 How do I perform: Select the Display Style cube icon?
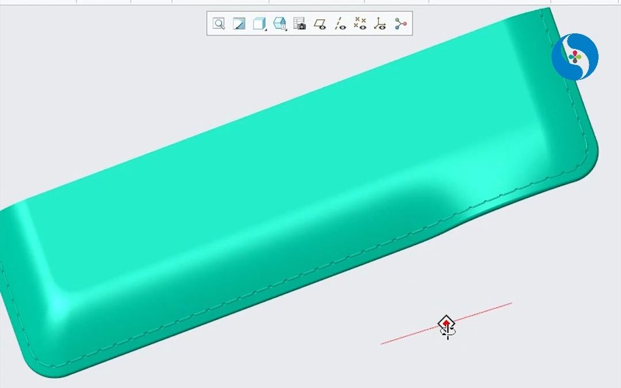click(x=259, y=24)
